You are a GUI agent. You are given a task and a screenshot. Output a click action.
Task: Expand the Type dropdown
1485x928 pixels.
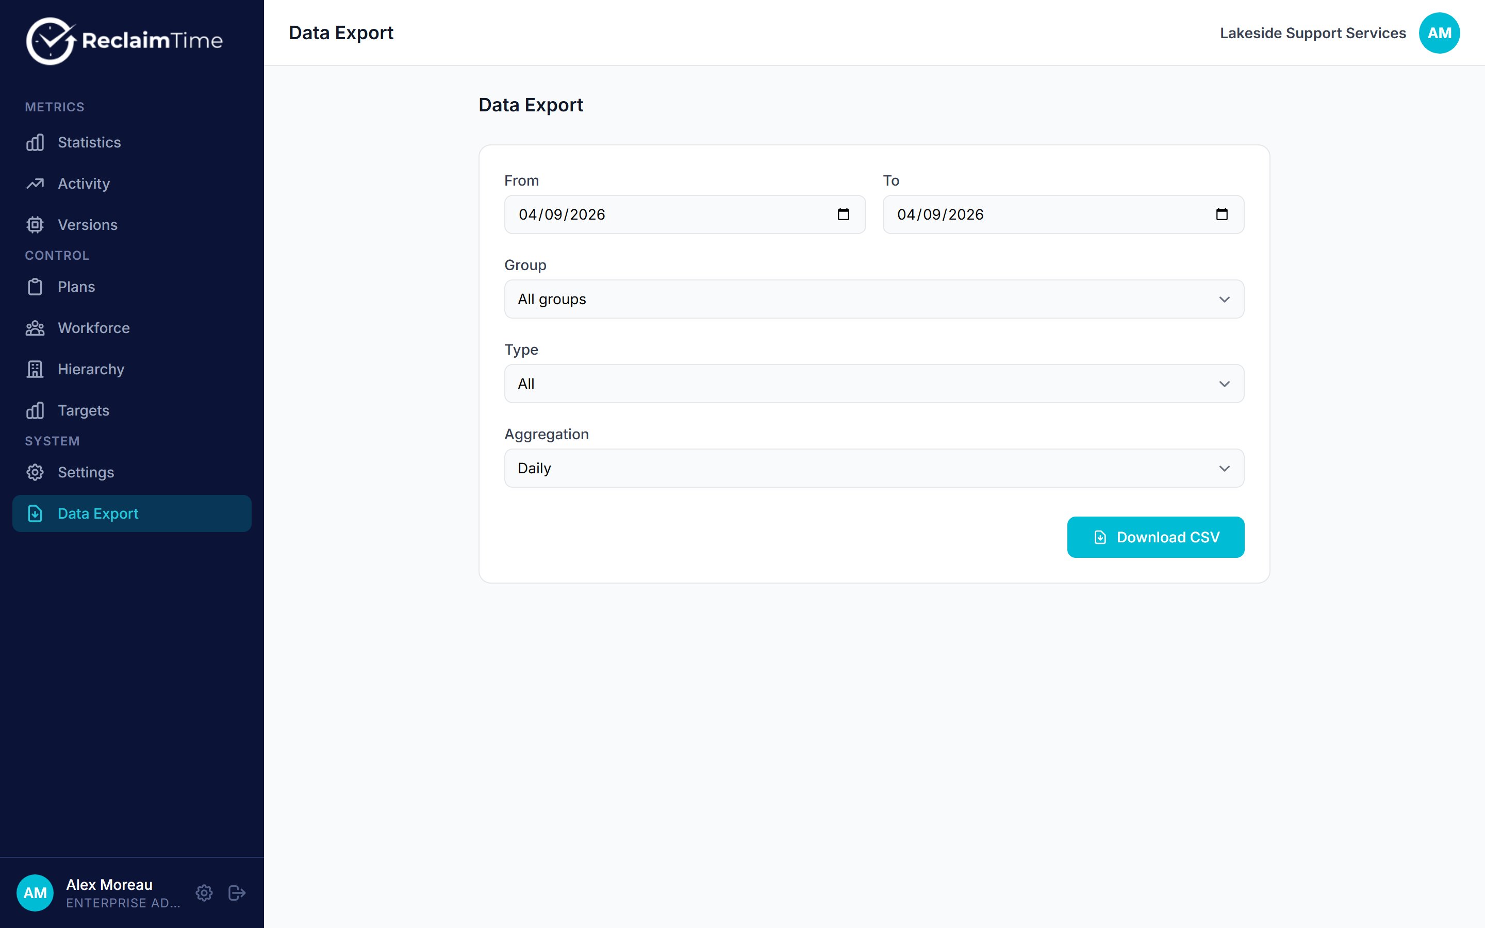(874, 384)
